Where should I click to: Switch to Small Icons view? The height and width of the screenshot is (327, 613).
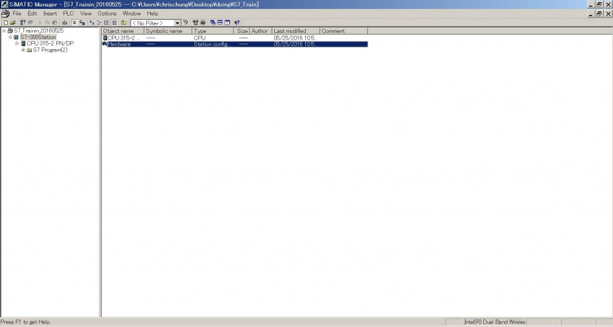[x=99, y=23]
